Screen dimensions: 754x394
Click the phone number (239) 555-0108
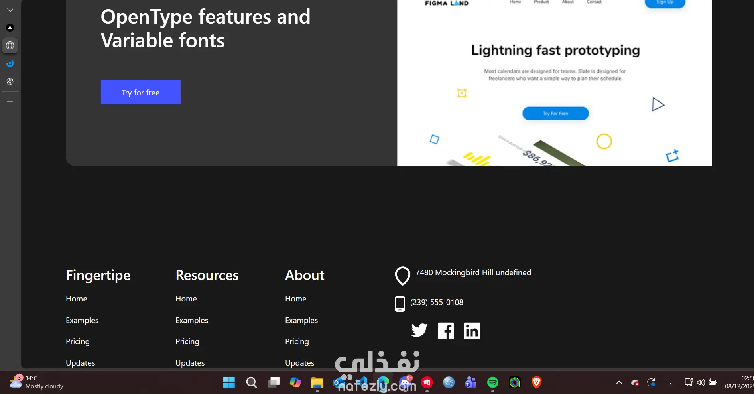pyautogui.click(x=437, y=302)
